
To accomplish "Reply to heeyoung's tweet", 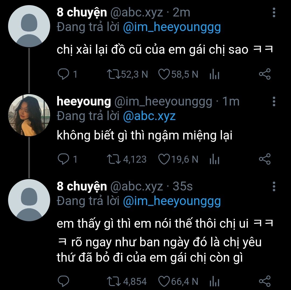I will [x=63, y=159].
